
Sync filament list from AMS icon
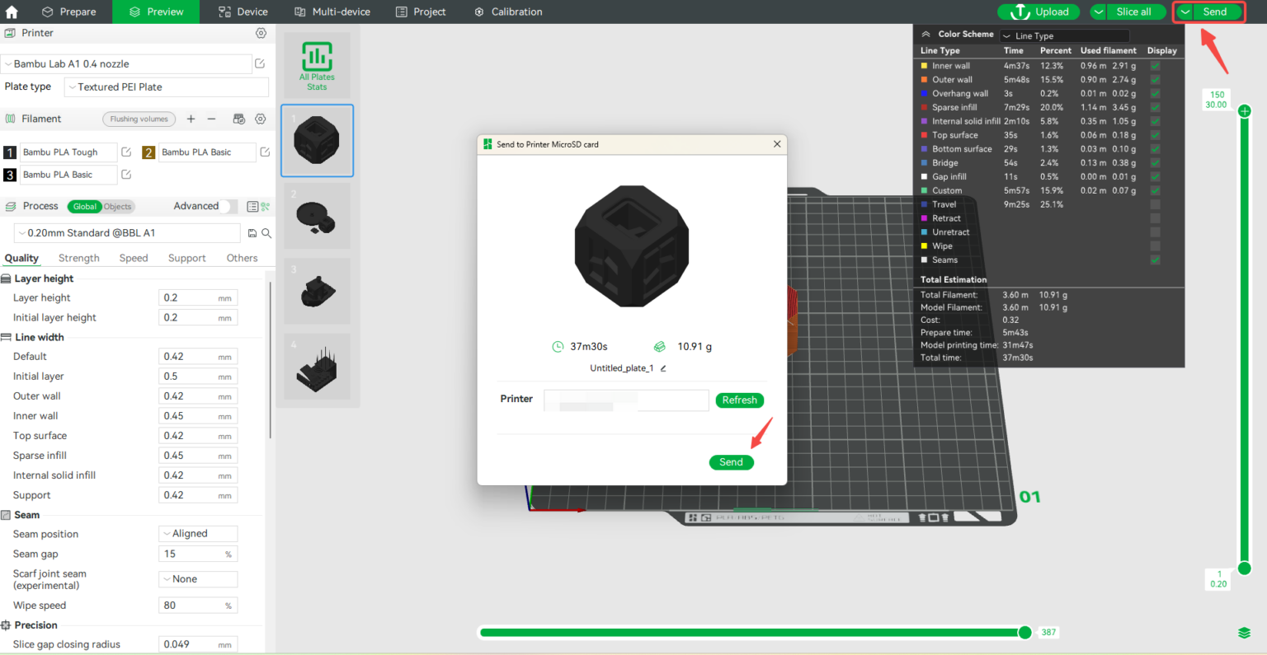[238, 119]
